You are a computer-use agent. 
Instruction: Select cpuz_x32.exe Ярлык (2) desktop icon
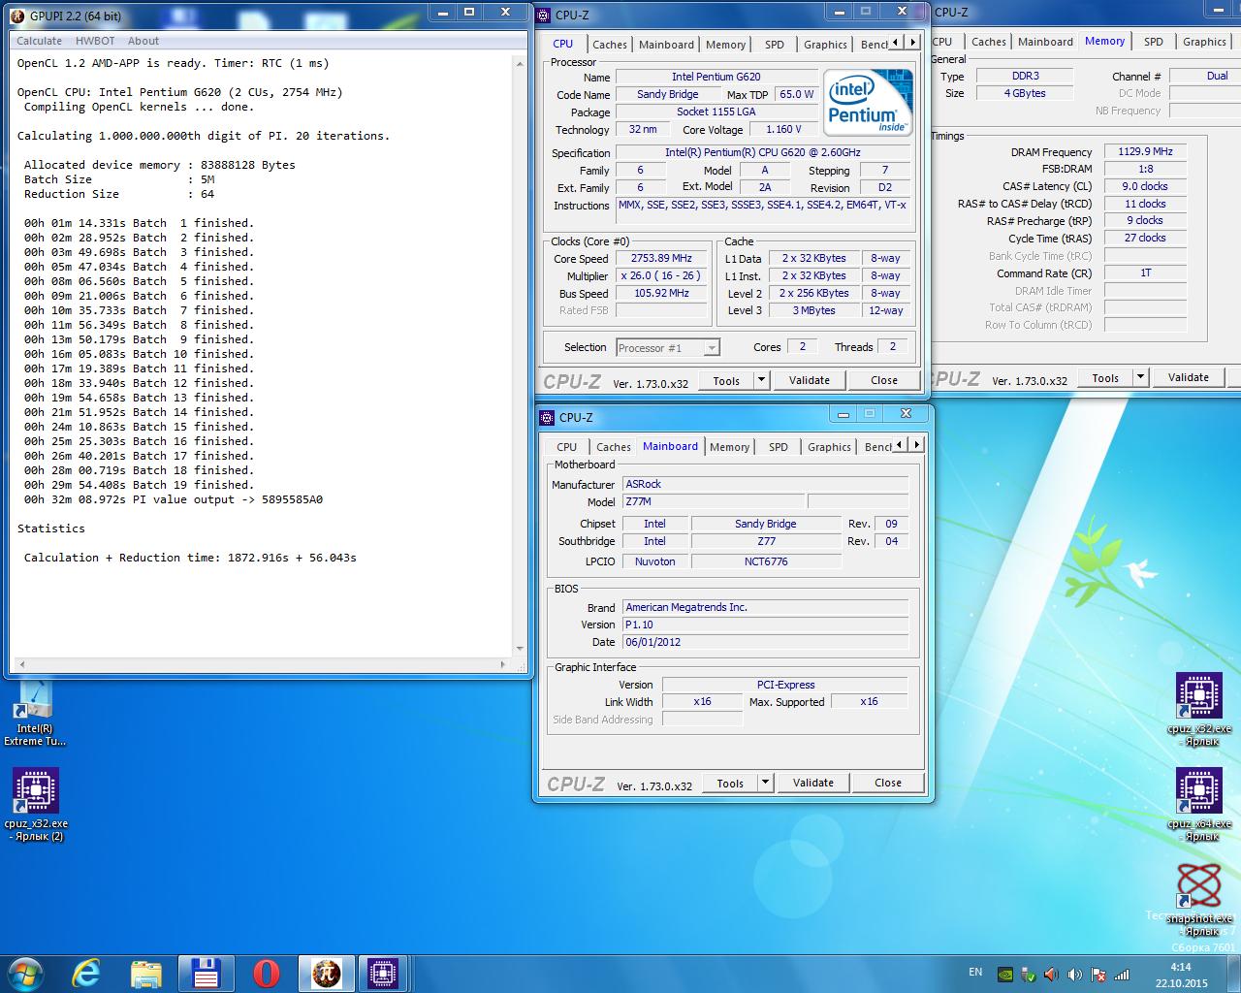[36, 805]
